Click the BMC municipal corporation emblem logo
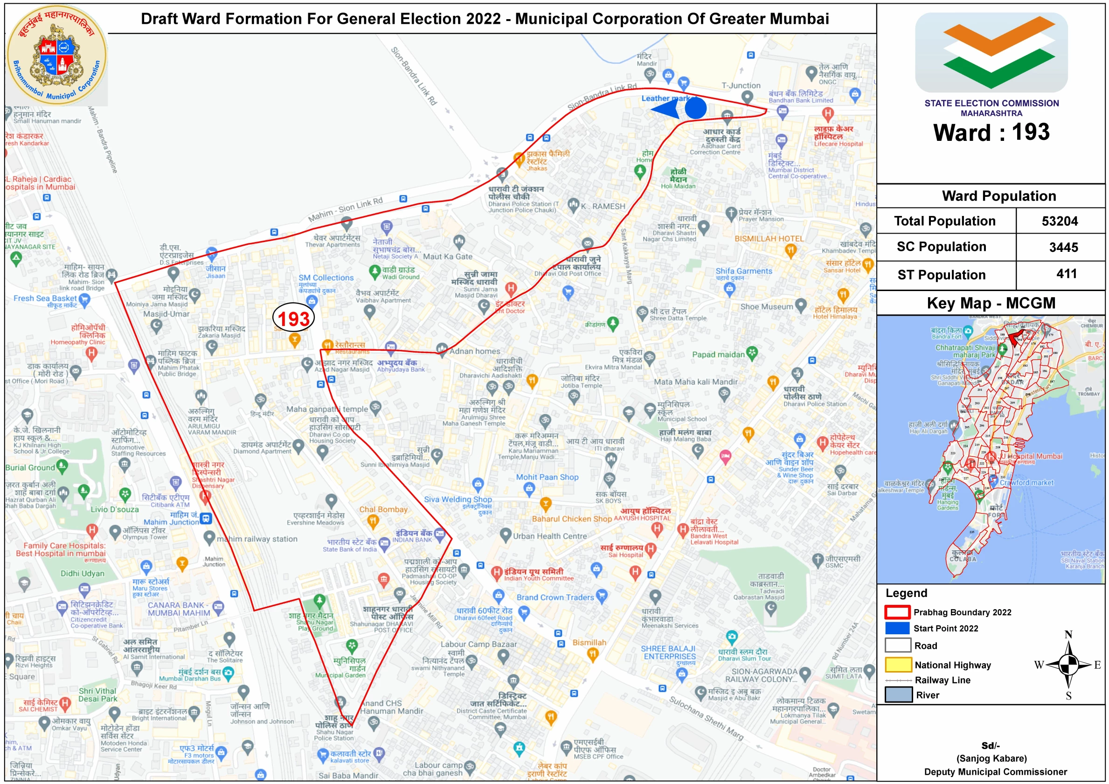The width and height of the screenshot is (1109, 784). 57,55
